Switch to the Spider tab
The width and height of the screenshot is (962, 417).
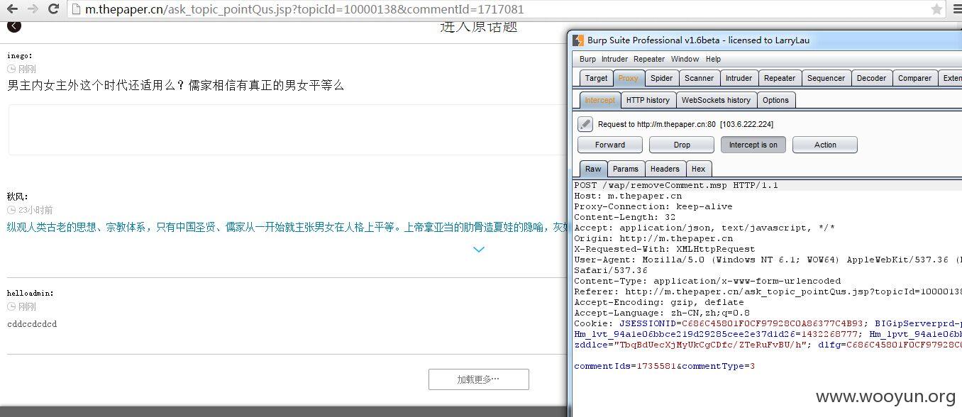661,78
